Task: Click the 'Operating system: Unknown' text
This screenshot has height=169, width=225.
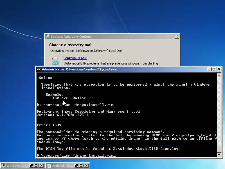Action: point(86,51)
